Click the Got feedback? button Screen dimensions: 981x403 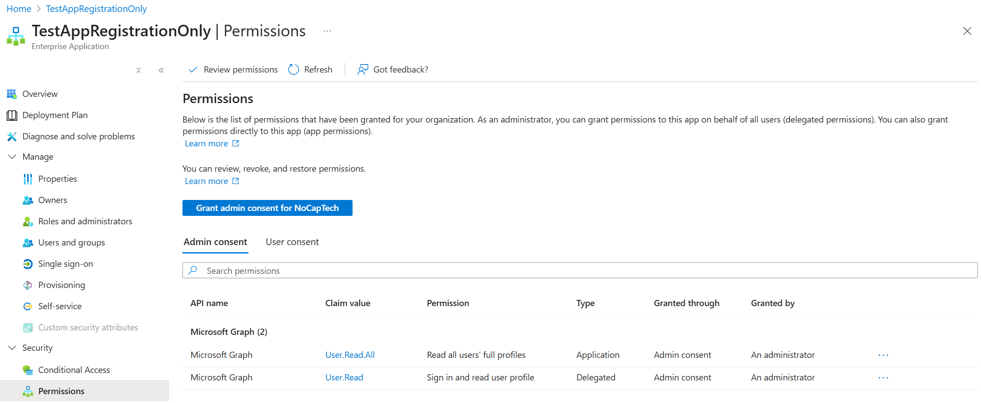[393, 69]
